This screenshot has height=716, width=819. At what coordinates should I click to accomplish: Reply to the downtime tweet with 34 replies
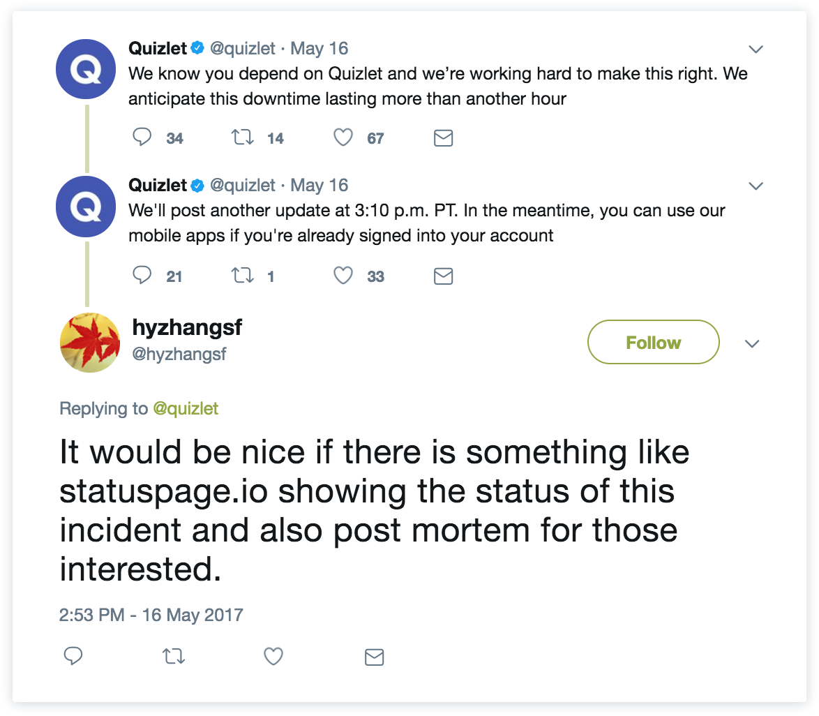[x=142, y=137]
